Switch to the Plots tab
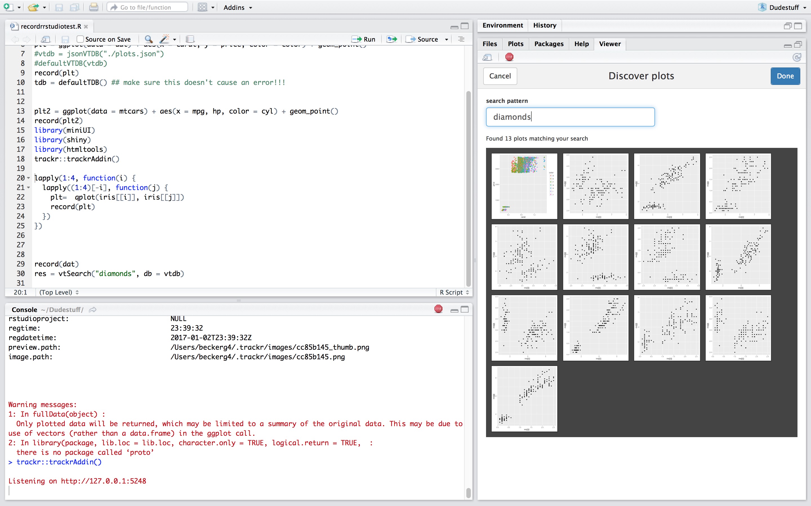Image resolution: width=811 pixels, height=506 pixels. pyautogui.click(x=515, y=44)
